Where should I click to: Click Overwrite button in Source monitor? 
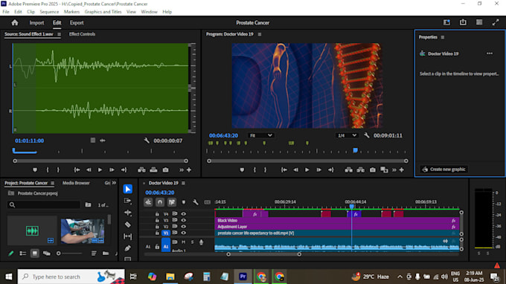click(153, 170)
